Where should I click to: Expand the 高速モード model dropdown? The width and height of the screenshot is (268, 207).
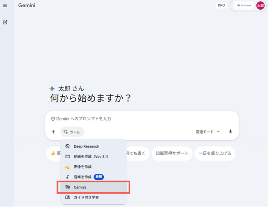tap(208, 132)
